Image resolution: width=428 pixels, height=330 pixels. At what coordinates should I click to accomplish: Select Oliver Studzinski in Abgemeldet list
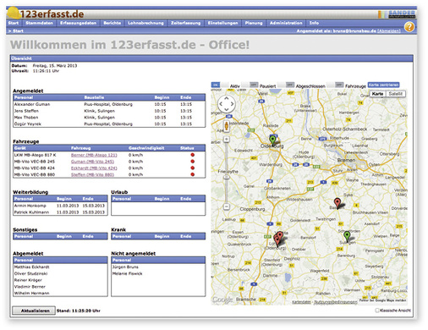click(31, 273)
